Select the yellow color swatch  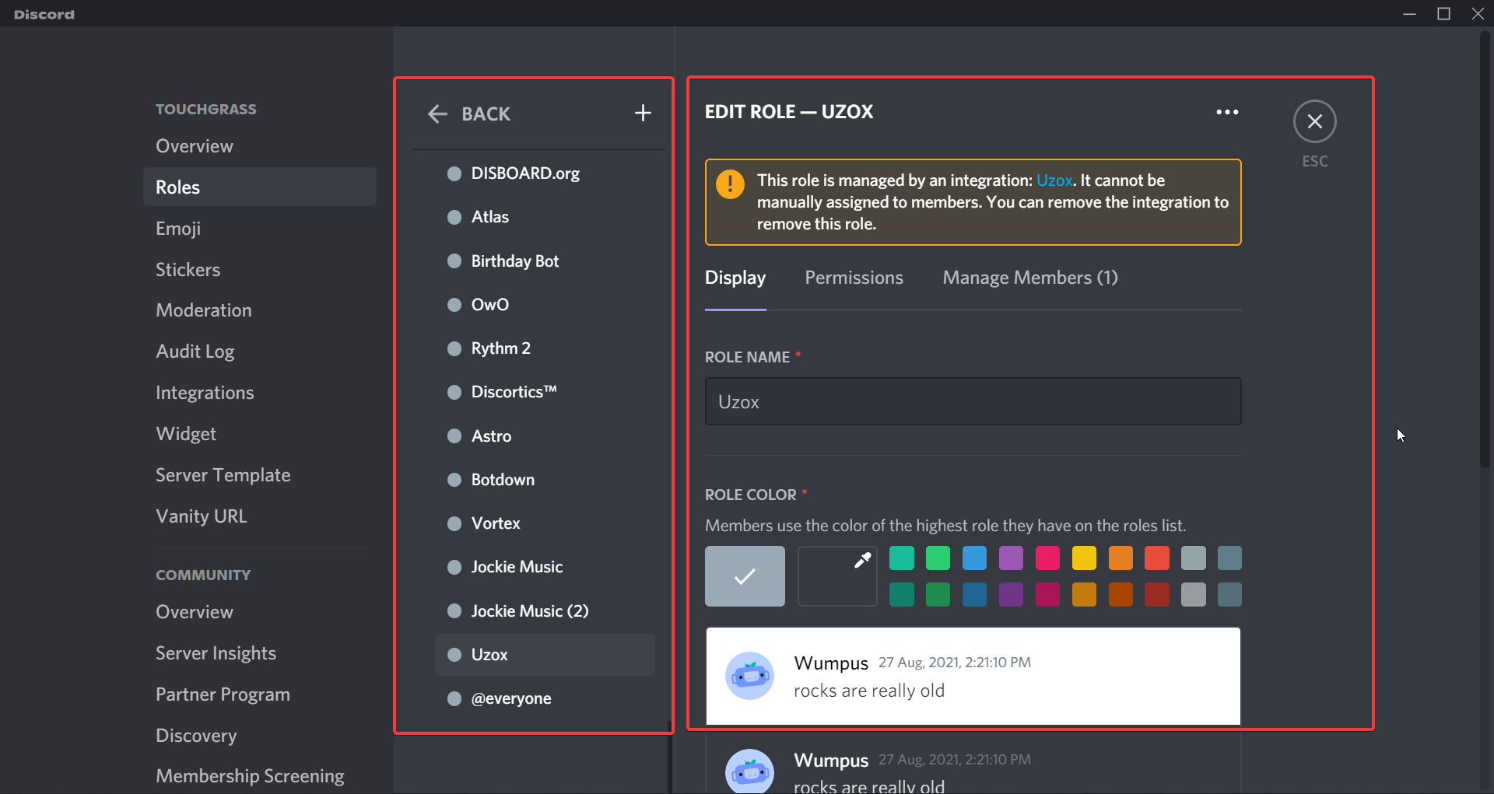pyautogui.click(x=1084, y=558)
